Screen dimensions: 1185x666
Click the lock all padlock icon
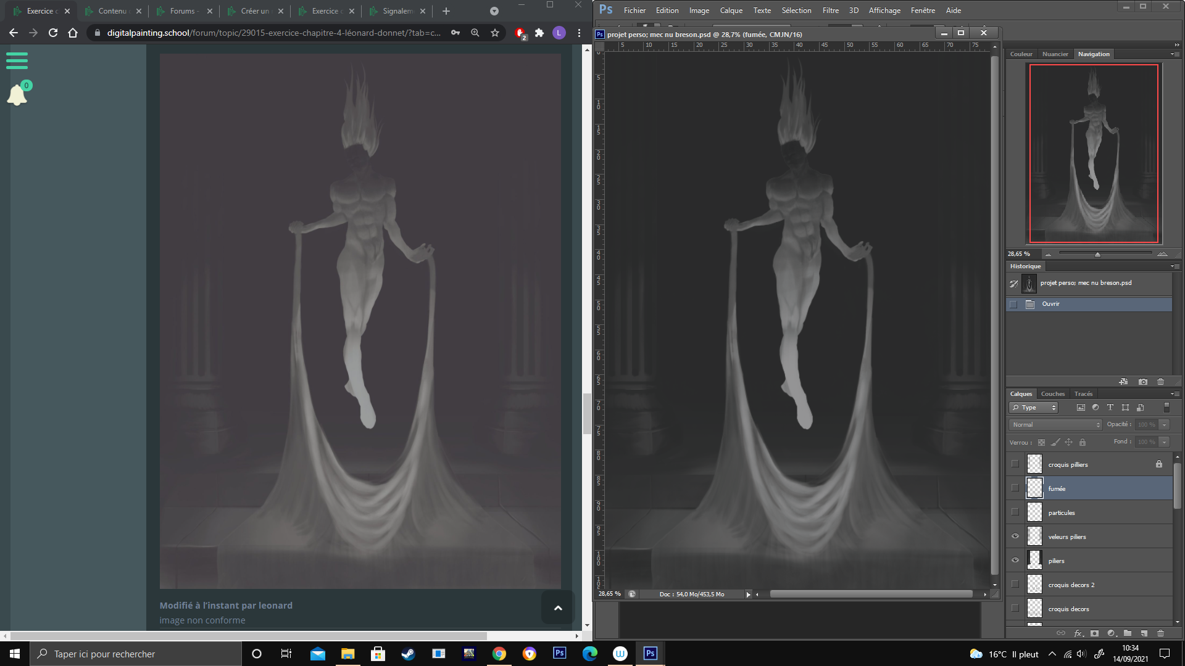pyautogui.click(x=1082, y=442)
